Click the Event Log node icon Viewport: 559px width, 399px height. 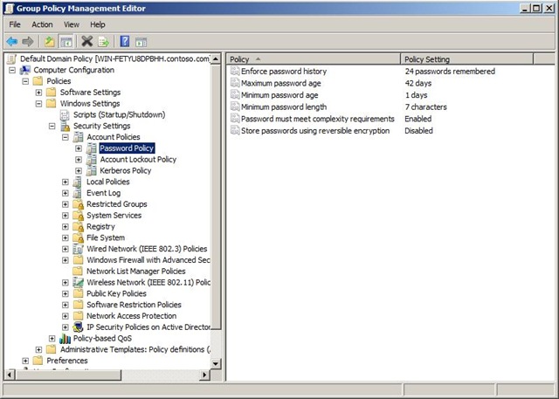click(78, 193)
